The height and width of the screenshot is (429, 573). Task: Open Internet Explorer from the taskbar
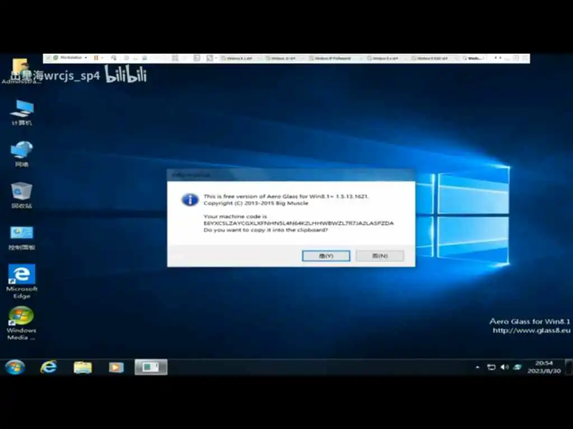49,367
